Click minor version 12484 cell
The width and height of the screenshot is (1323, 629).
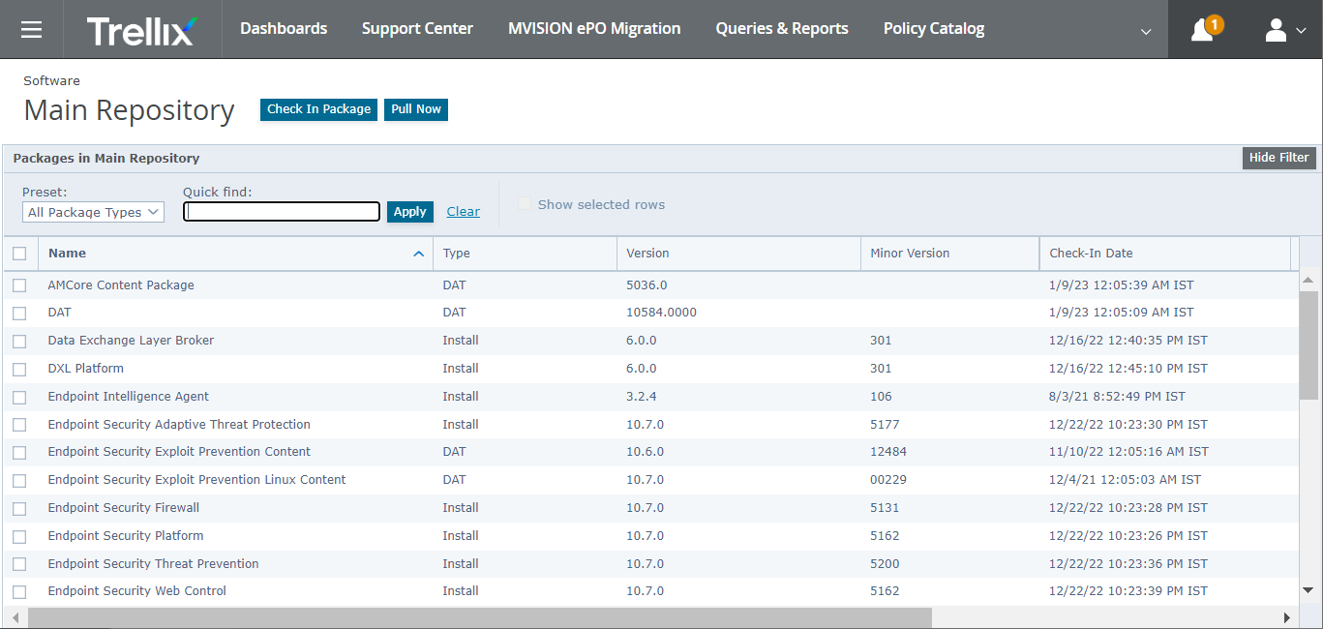(x=887, y=452)
